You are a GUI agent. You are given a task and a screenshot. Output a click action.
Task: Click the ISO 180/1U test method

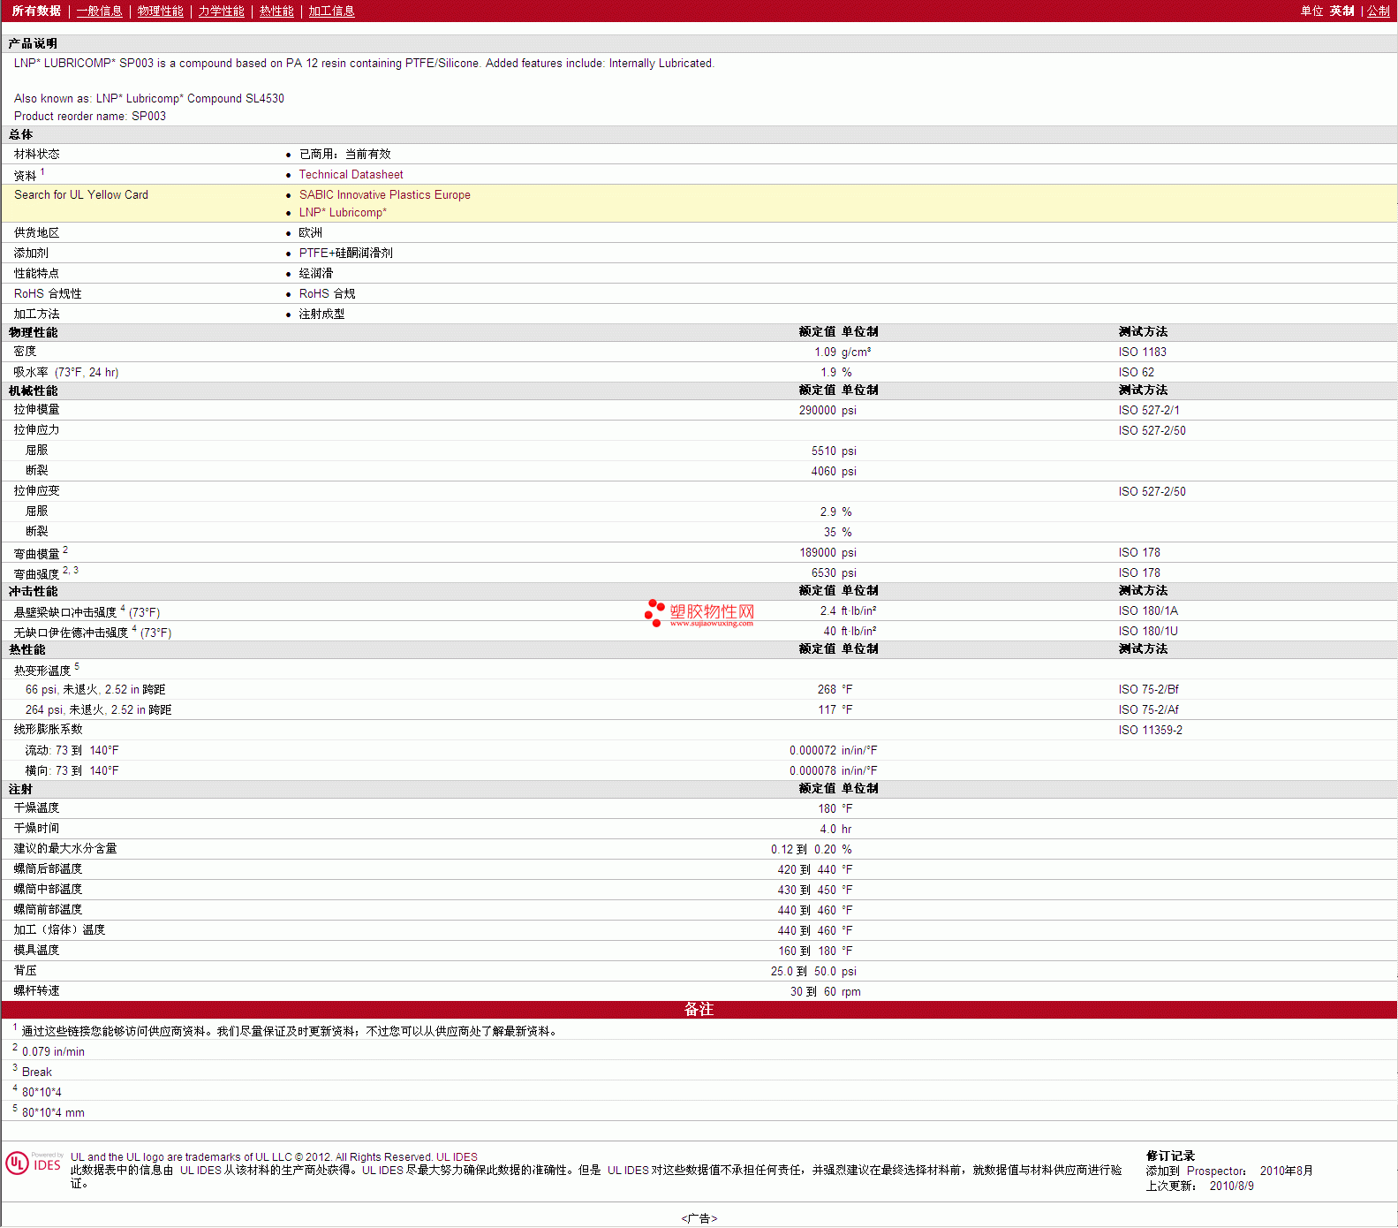1148,632
